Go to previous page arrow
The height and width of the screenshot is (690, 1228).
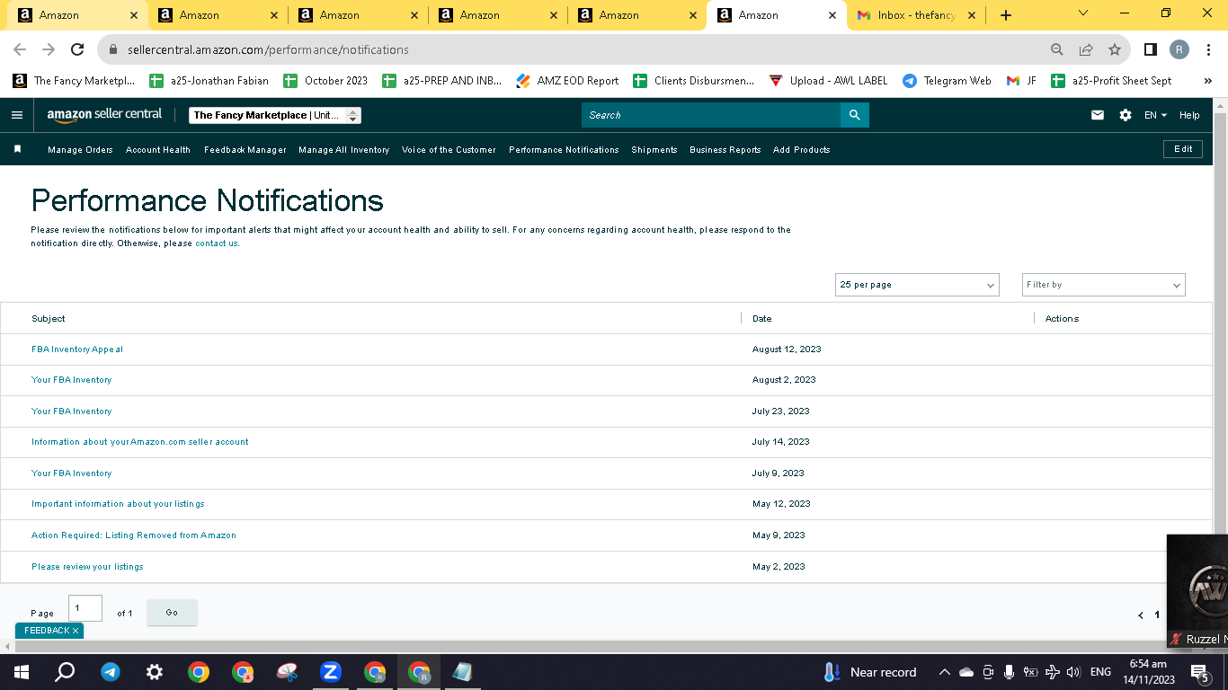click(x=1141, y=615)
